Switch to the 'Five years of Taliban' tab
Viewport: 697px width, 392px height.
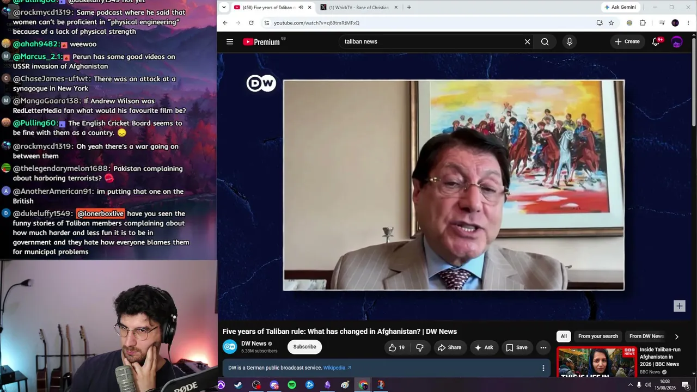268,8
